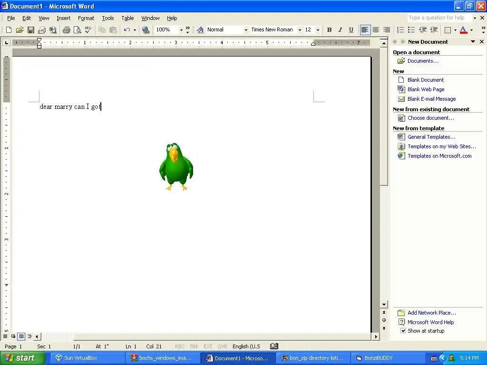Image resolution: width=487 pixels, height=365 pixels.
Task: Open the Format menu
Action: point(86,18)
